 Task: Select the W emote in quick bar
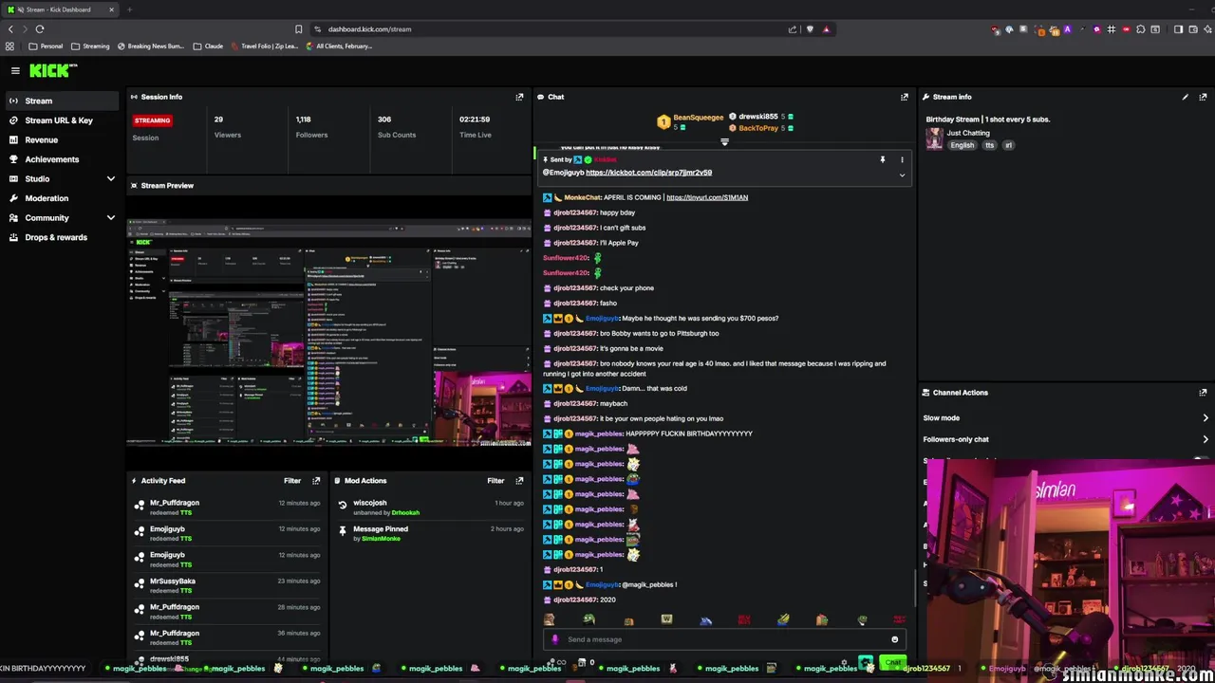tap(666, 619)
